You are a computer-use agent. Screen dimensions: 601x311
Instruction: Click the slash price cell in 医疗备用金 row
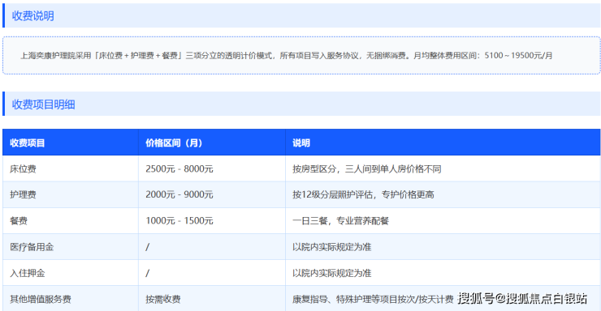tap(212, 247)
